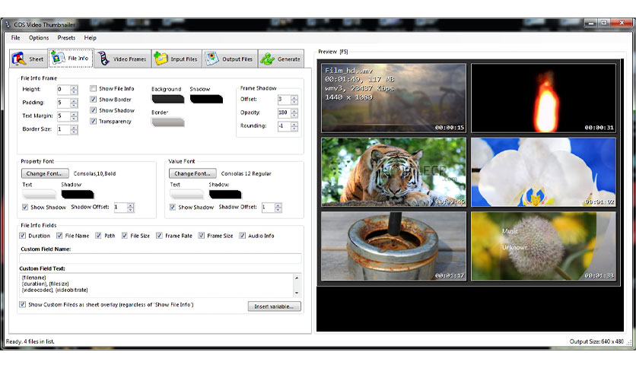Screen dimensions: 636x368
Task: Pick the Value Font Text color swatch
Action: coord(186,194)
